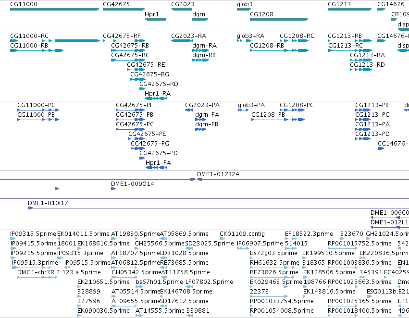
Task: Select the dgrn-RA transcript
Action: coord(205,46)
